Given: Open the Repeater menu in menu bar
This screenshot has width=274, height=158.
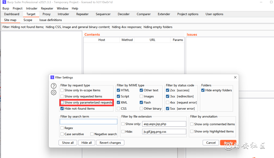Looking at the screenshot, I should click(x=47, y=8).
